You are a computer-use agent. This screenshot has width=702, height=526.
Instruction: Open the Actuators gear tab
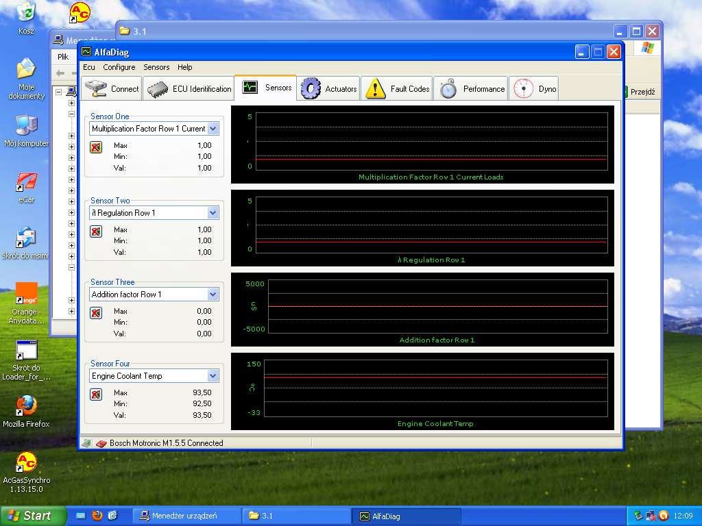330,89
